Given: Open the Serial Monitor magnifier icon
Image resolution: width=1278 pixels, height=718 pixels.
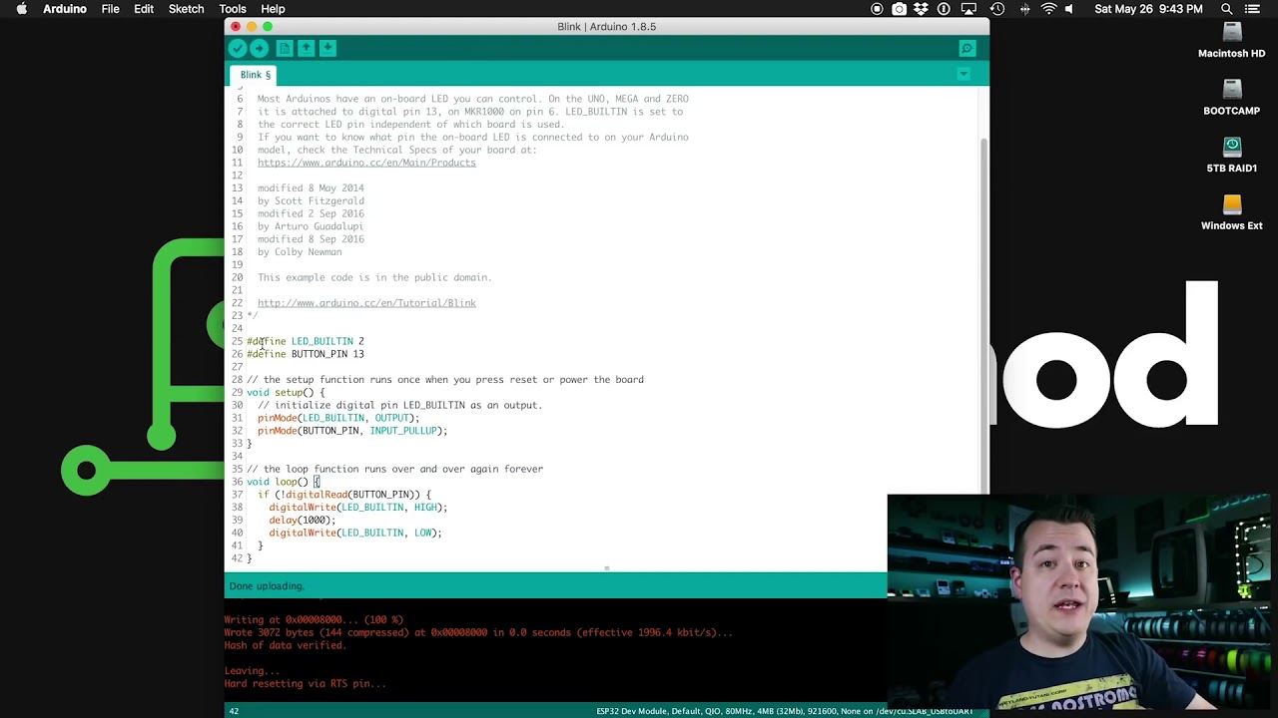Looking at the screenshot, I should point(966,48).
